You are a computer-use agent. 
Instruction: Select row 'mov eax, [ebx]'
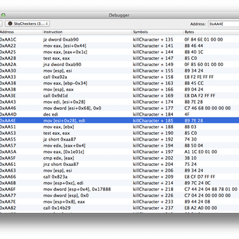(119, 127)
